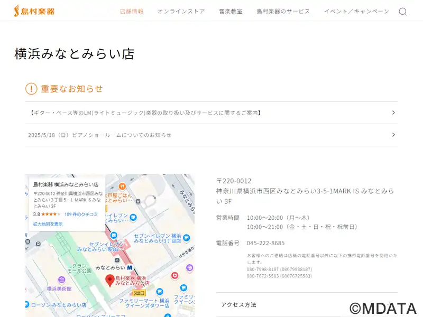The height and width of the screenshot is (317, 423).
Task: Open the LM楽器 guitar and bass notice
Action: [x=211, y=113]
